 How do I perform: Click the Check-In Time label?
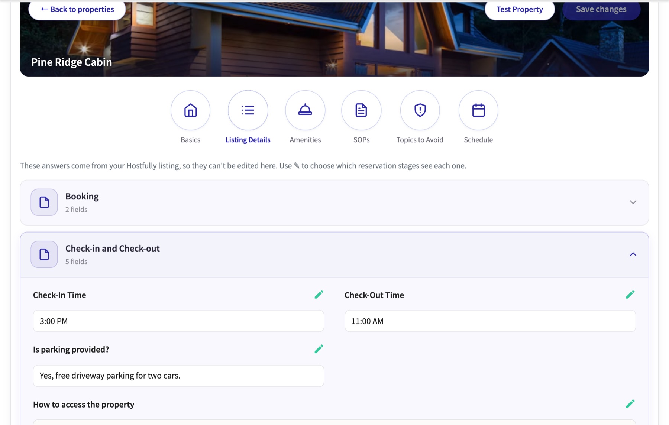click(x=59, y=295)
